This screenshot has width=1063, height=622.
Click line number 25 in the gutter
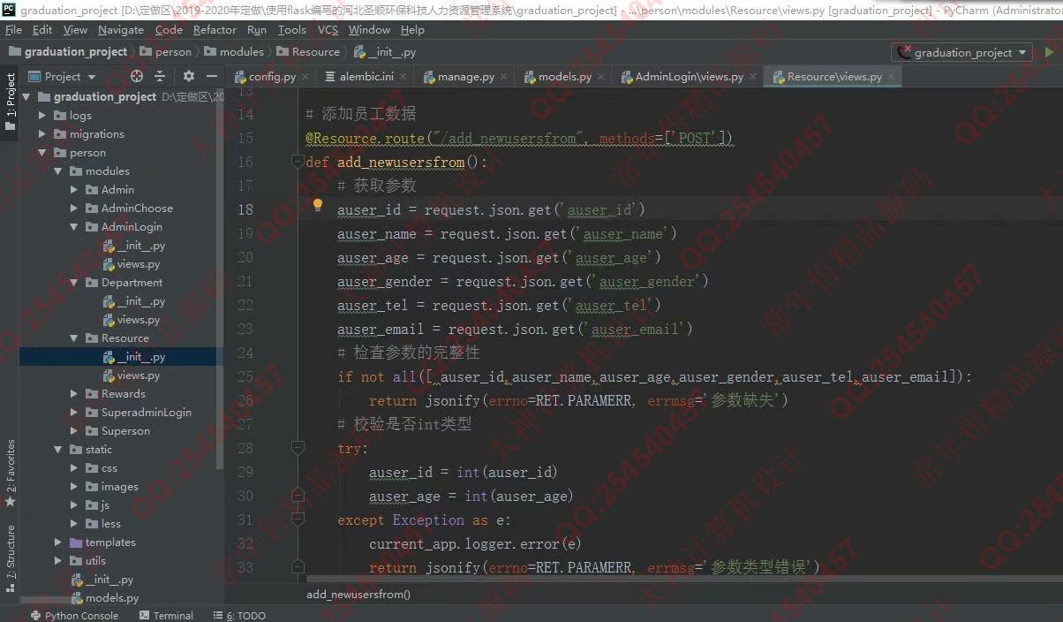pyautogui.click(x=245, y=376)
